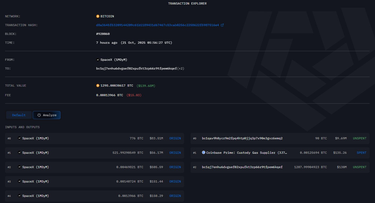Select total value 1298.00030617 BTC

pyautogui.click(x=117, y=86)
